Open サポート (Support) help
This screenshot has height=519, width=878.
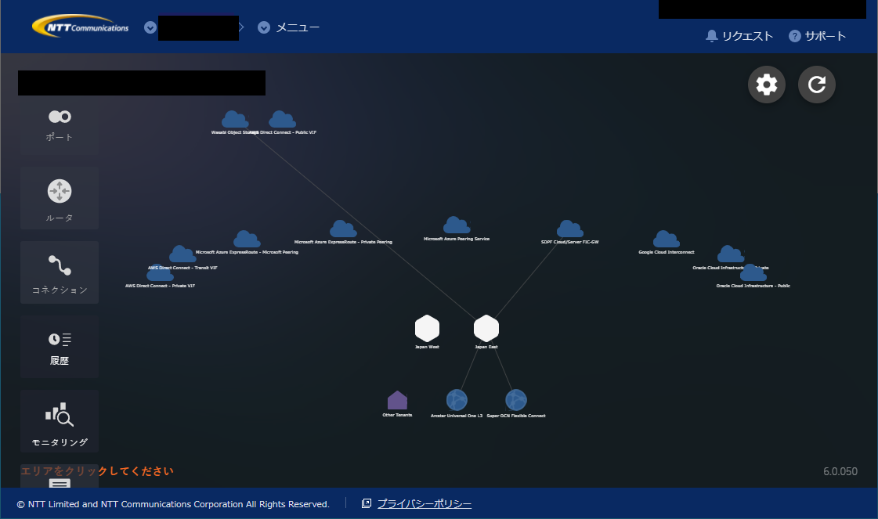[818, 36]
